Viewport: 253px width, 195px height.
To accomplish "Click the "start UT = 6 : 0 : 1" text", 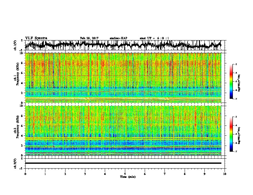I will coord(154,38).
